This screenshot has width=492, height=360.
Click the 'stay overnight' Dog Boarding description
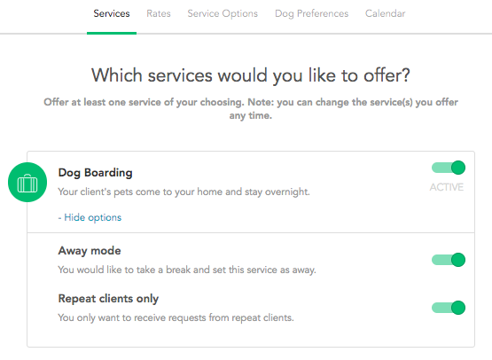[x=184, y=192]
